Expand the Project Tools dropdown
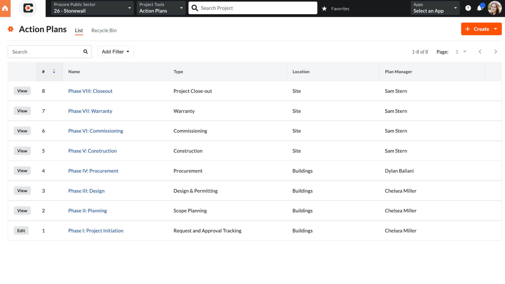Screen dimensions: 505x284 point(161,8)
